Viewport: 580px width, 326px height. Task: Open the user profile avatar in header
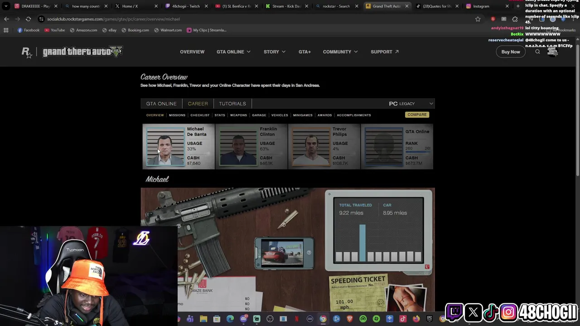[552, 52]
